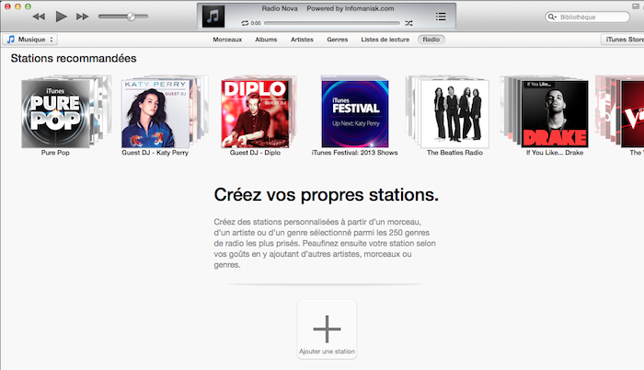Click the 'Guest DJ - Diplo' label
The height and width of the screenshot is (370, 644).
(x=255, y=153)
